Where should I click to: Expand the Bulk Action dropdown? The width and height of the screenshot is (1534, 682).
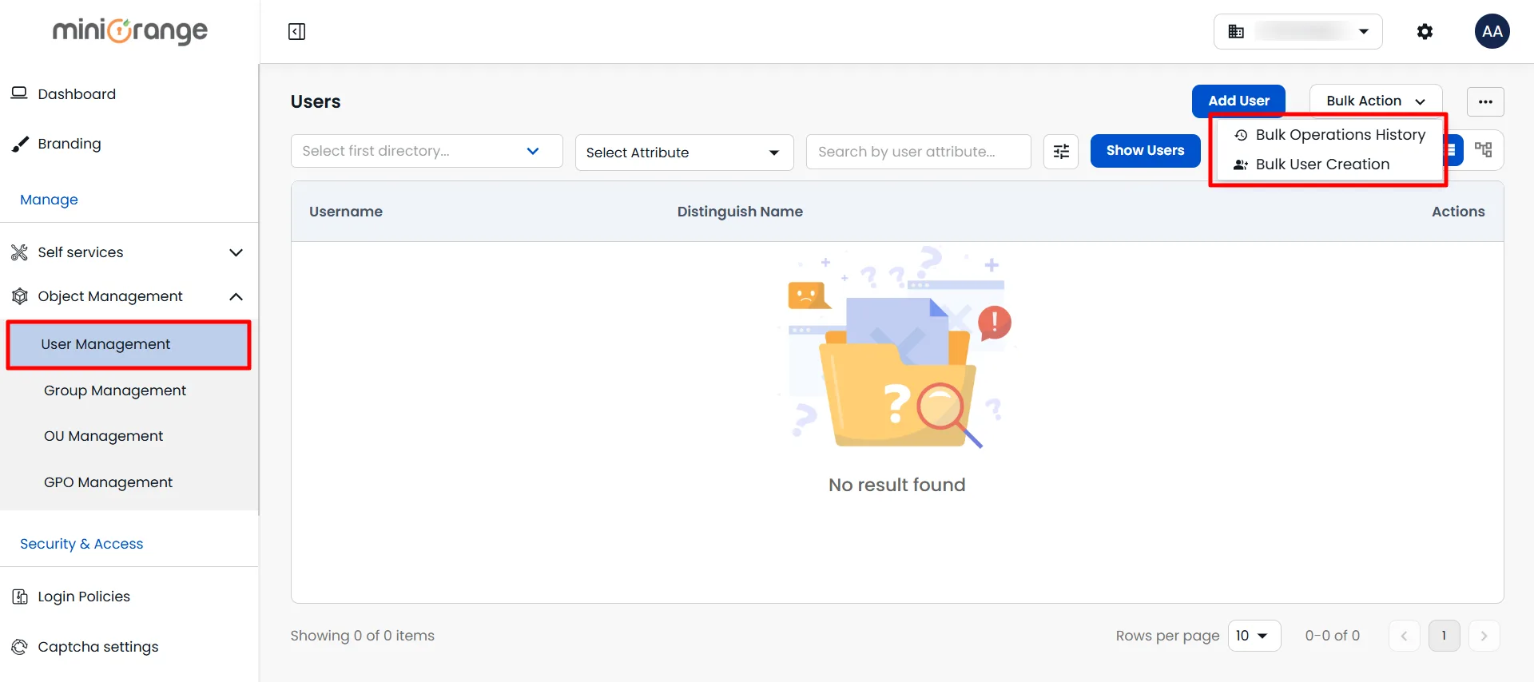click(x=1375, y=101)
